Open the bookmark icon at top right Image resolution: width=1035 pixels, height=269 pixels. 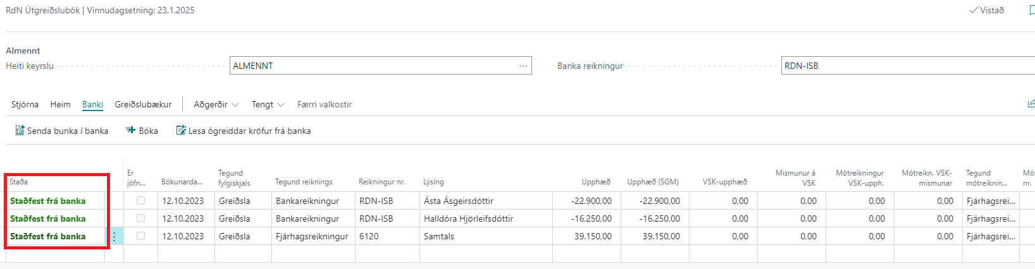coord(1031,10)
